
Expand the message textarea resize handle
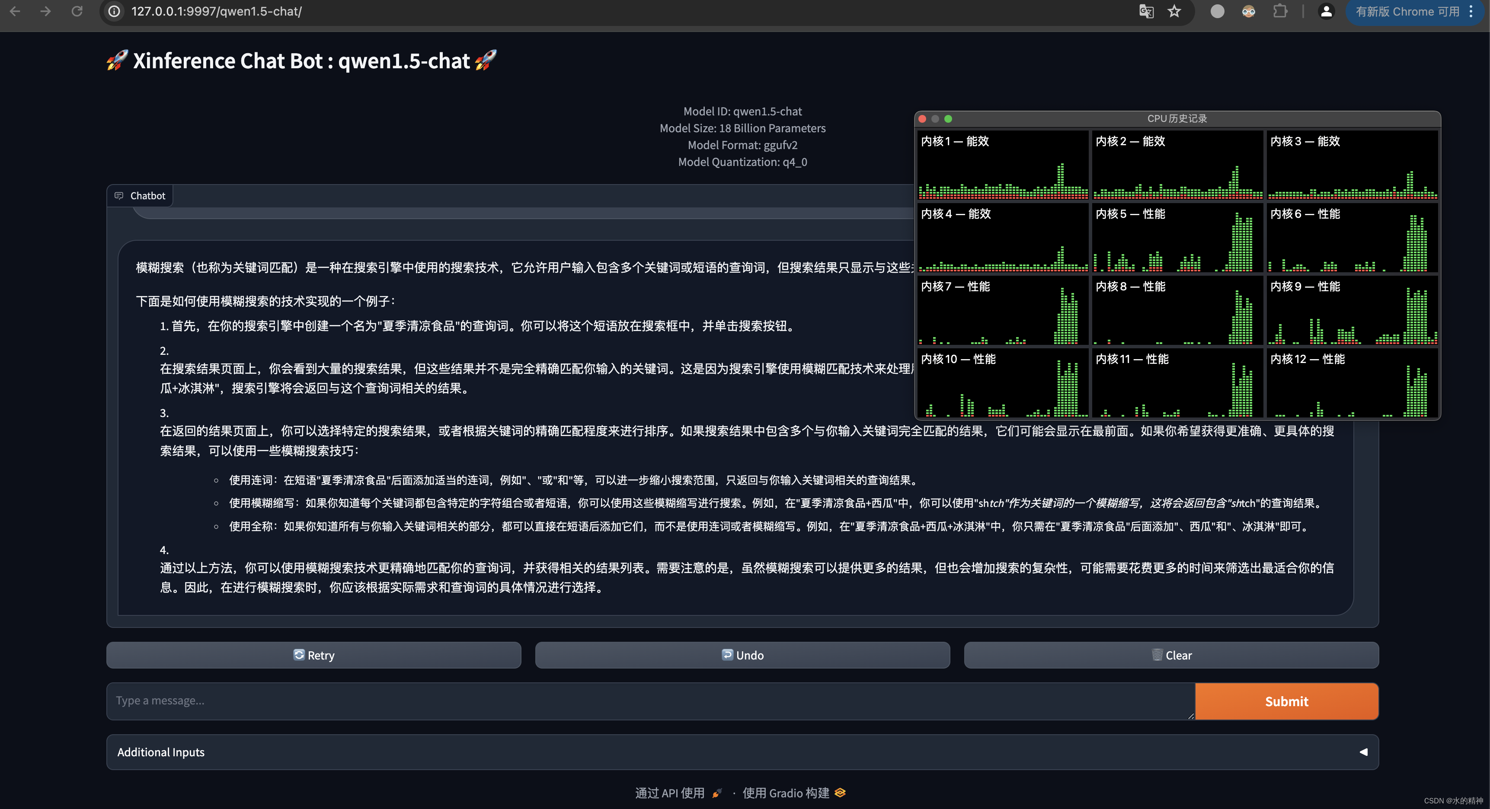1190,716
